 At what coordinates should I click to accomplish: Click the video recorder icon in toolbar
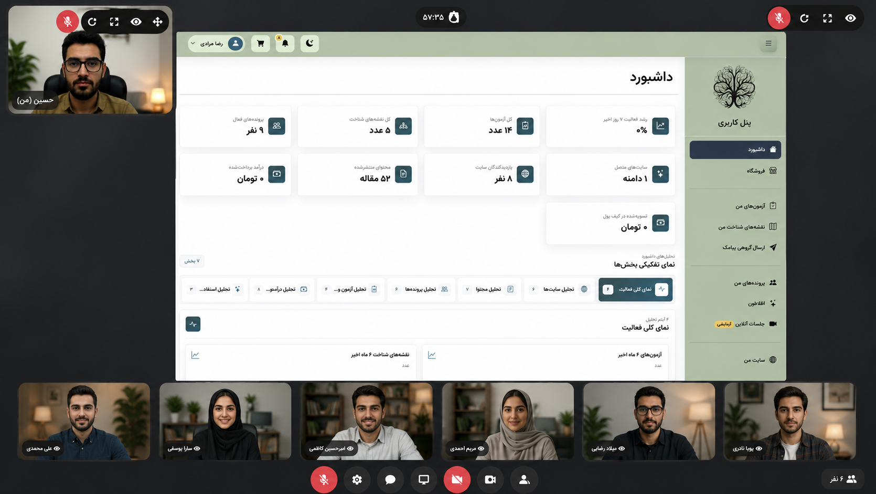(x=490, y=480)
